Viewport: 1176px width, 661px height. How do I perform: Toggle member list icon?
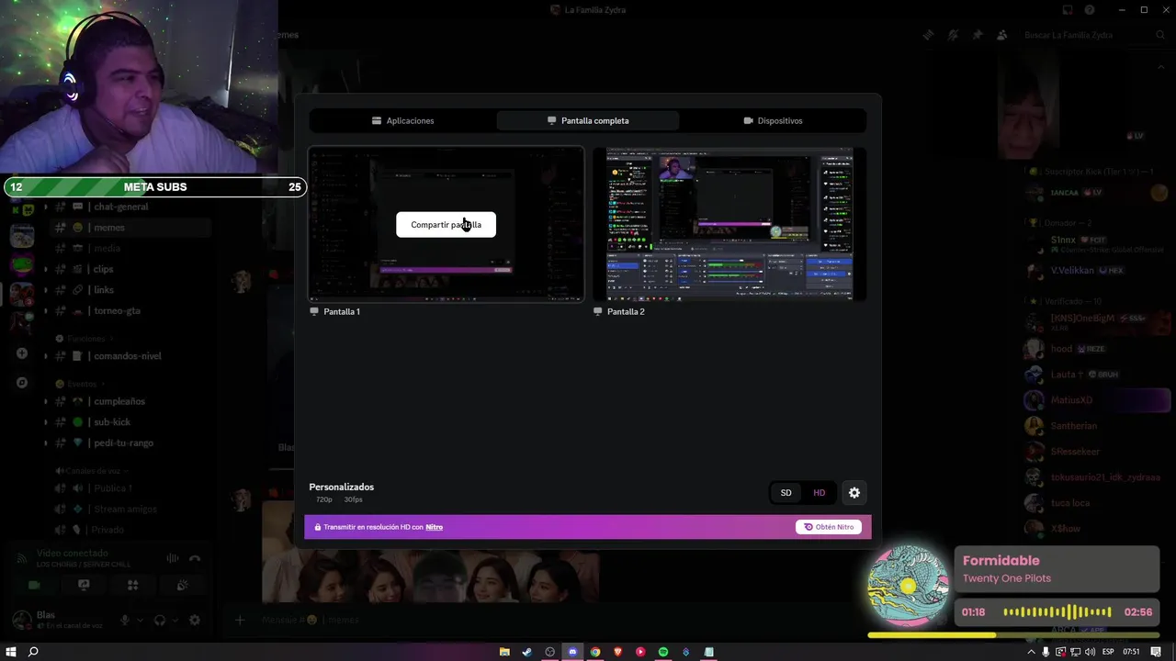pyautogui.click(x=1002, y=35)
